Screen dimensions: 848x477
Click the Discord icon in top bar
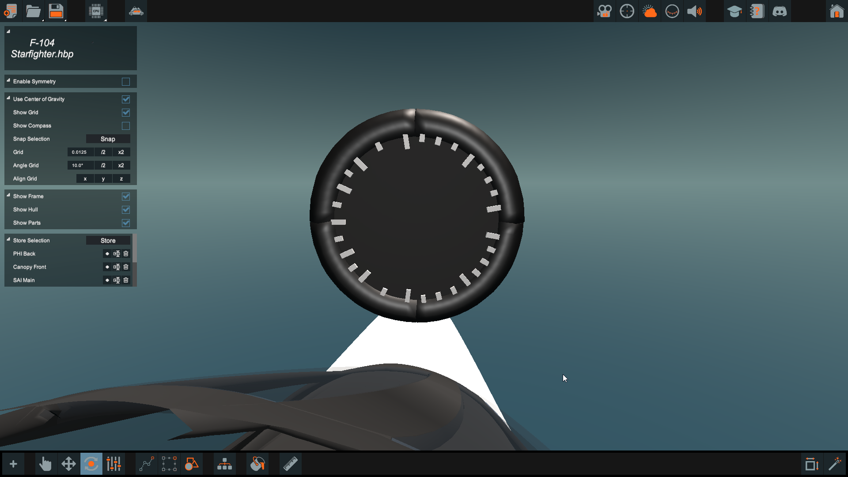(x=780, y=11)
